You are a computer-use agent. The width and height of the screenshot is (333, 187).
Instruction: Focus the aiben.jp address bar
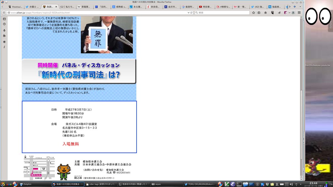click(x=97, y=12)
